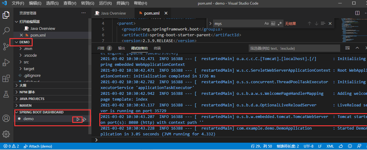Image resolution: width=367 pixels, height=150 pixels.
Task: Open the 运行(R) menu
Action: click(105, 3)
